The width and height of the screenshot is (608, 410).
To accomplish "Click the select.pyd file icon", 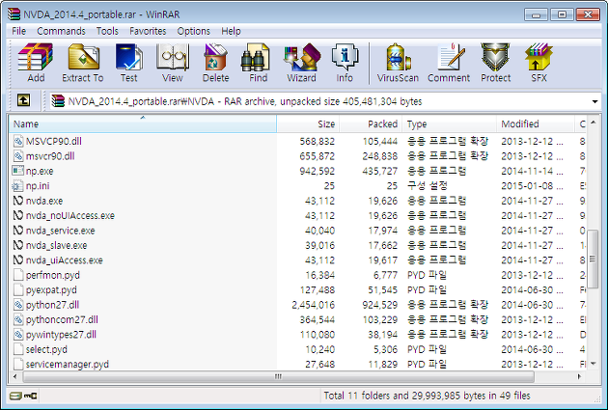I will click(x=18, y=349).
